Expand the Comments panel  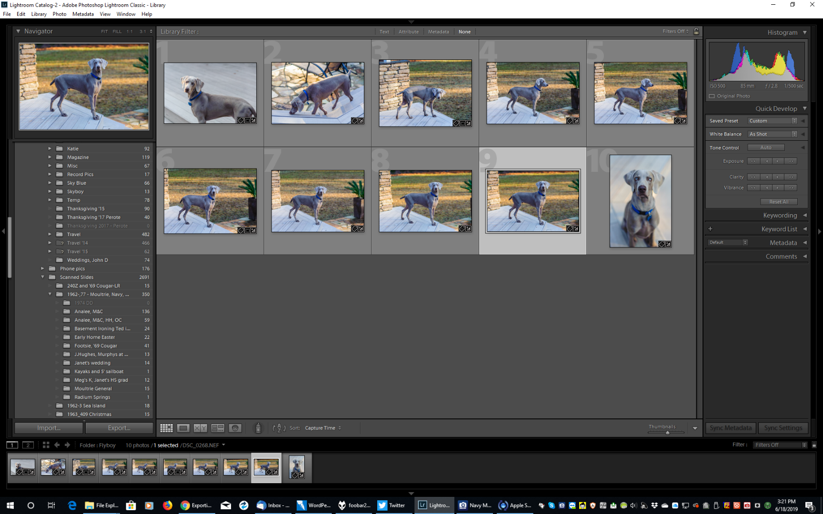click(805, 257)
